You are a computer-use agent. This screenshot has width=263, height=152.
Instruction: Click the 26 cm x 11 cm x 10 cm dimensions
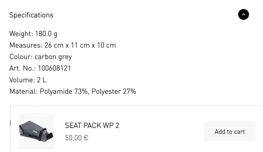pyautogui.click(x=80, y=45)
